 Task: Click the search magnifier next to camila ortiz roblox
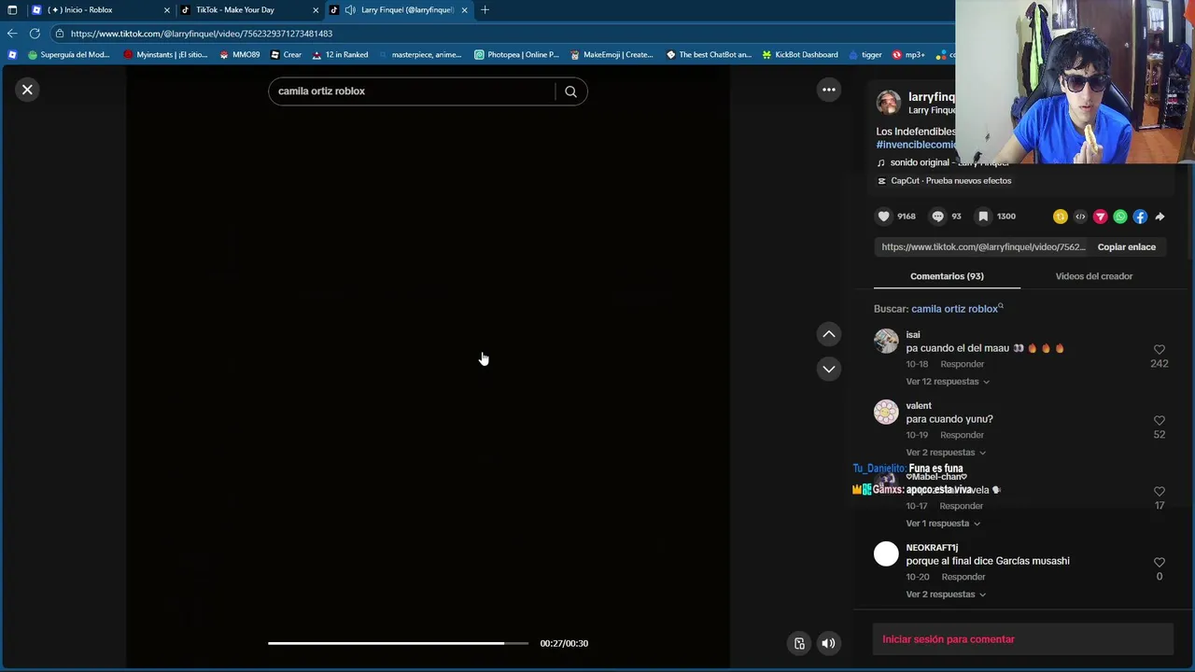coord(570,91)
